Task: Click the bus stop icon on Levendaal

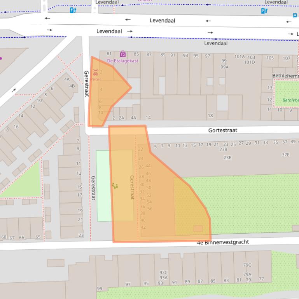Action: pos(296,16)
